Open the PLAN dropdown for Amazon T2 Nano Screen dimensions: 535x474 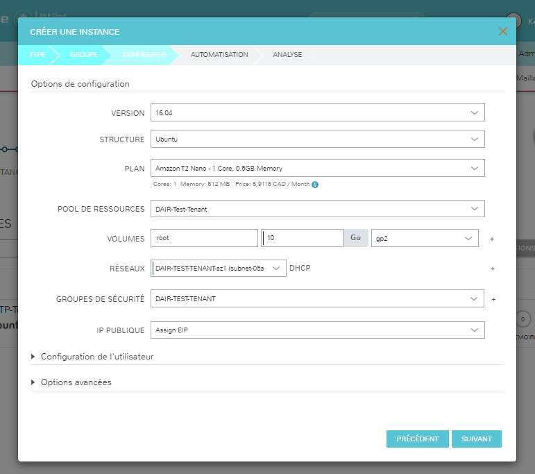(x=317, y=169)
